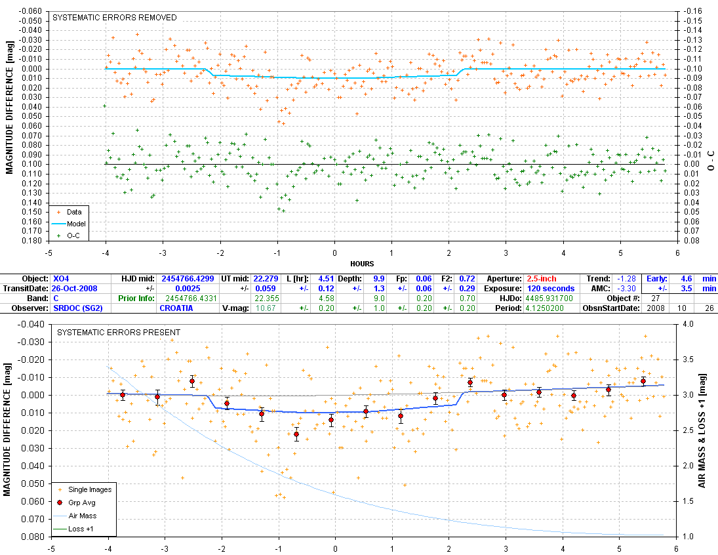This screenshot has height=555, width=718.
Task: Select the 'SYSTEMATIC ERRORS REMOVED' chart title
Action: click(115, 18)
